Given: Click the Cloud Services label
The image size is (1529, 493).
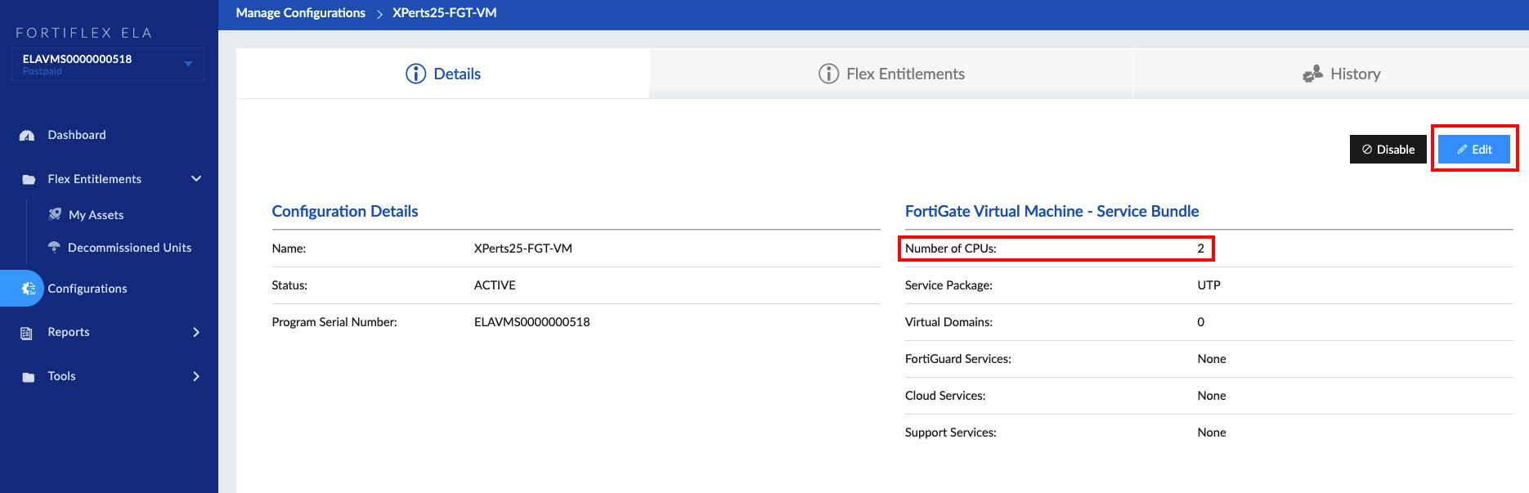Looking at the screenshot, I should [x=945, y=396].
